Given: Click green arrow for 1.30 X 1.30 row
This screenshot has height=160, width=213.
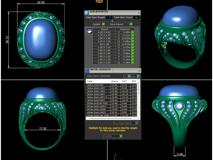Looking at the screenshot, I should [x=133, y=48].
